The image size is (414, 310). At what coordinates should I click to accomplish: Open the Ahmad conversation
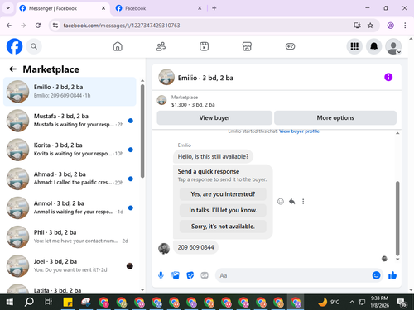(70, 179)
